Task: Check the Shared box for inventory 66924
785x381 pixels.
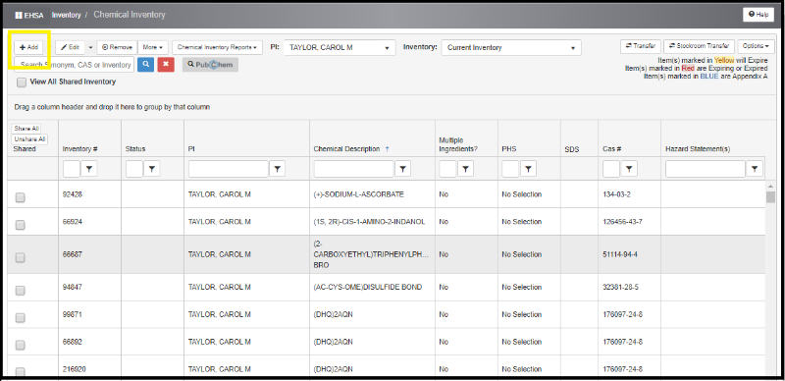Action: [x=20, y=225]
